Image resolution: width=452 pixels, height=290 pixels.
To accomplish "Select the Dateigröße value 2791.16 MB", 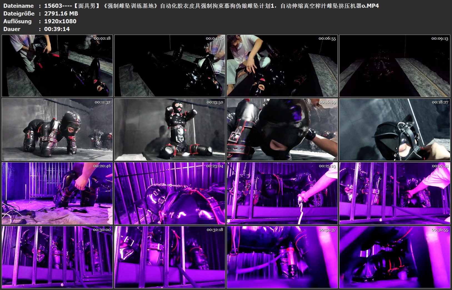I will coord(61,14).
